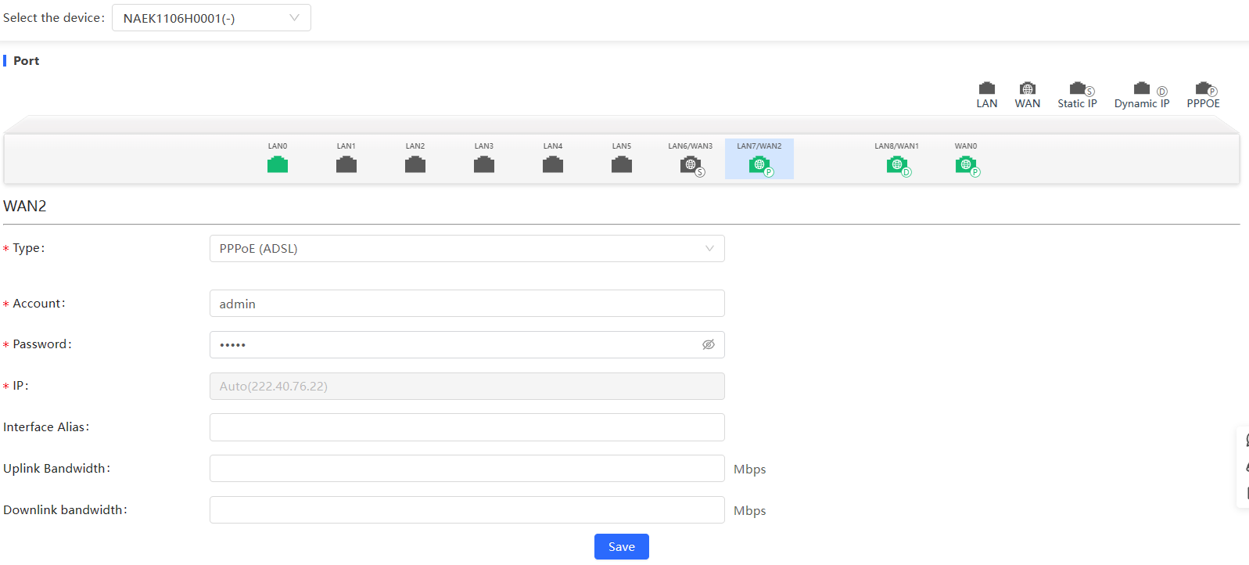Click the Uplink Bandwidth field

pyautogui.click(x=467, y=469)
